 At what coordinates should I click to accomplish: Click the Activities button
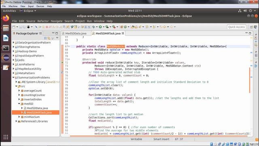pyautogui.click(x=9, y=11)
